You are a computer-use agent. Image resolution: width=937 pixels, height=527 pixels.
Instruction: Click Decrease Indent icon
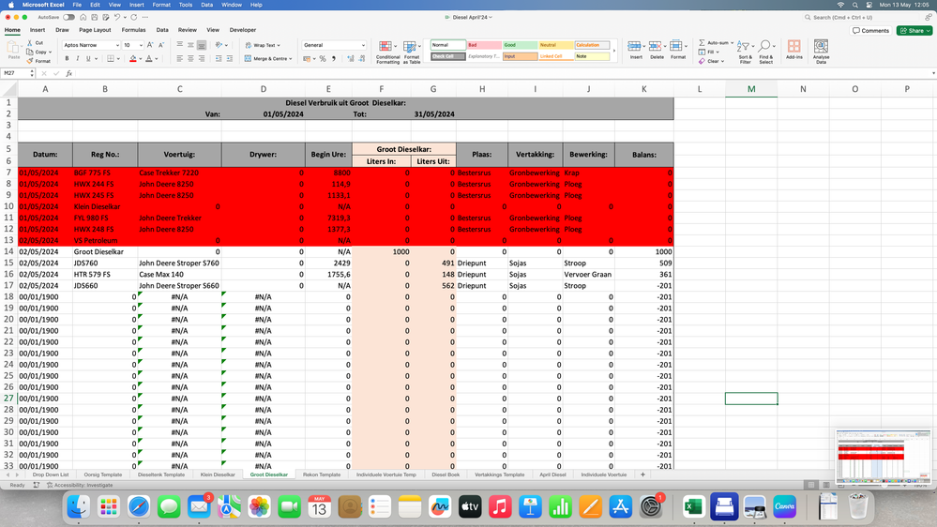coord(219,58)
